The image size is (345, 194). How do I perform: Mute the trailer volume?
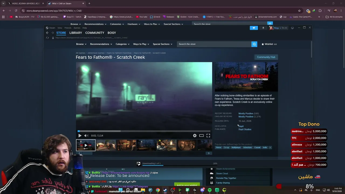click(86, 136)
